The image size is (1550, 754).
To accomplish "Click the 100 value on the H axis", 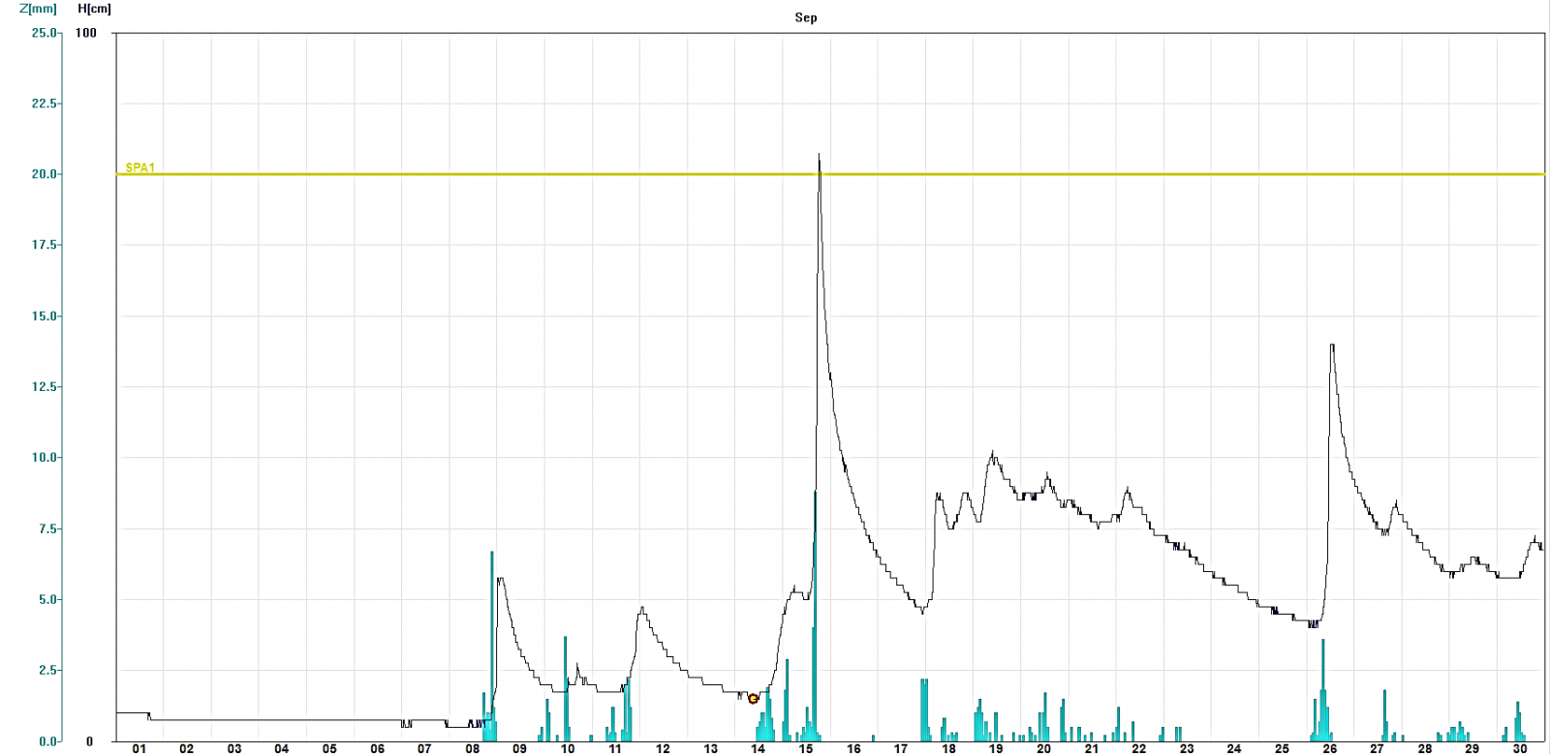I will coord(86,33).
